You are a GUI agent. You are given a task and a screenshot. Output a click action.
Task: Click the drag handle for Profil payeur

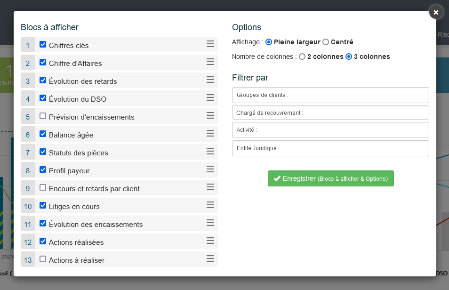click(x=210, y=169)
